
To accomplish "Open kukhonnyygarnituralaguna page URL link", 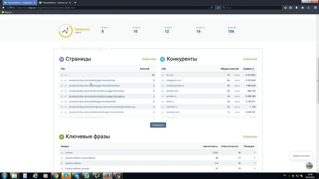I will (97, 96).
